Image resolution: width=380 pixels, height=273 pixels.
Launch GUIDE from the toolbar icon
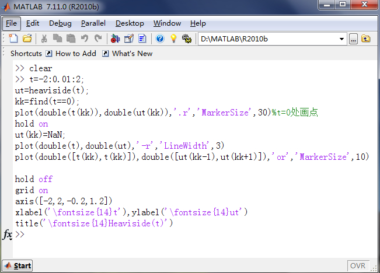pyautogui.click(x=128, y=38)
